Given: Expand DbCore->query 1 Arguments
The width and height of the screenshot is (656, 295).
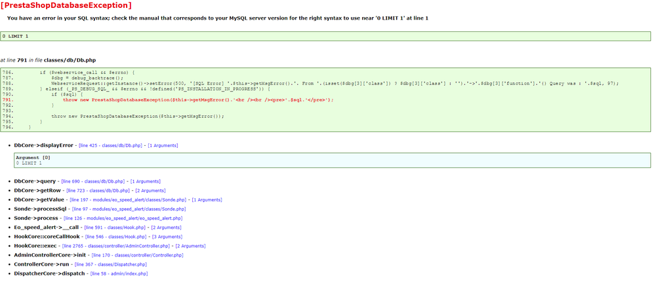Looking at the screenshot, I should tap(145, 181).
